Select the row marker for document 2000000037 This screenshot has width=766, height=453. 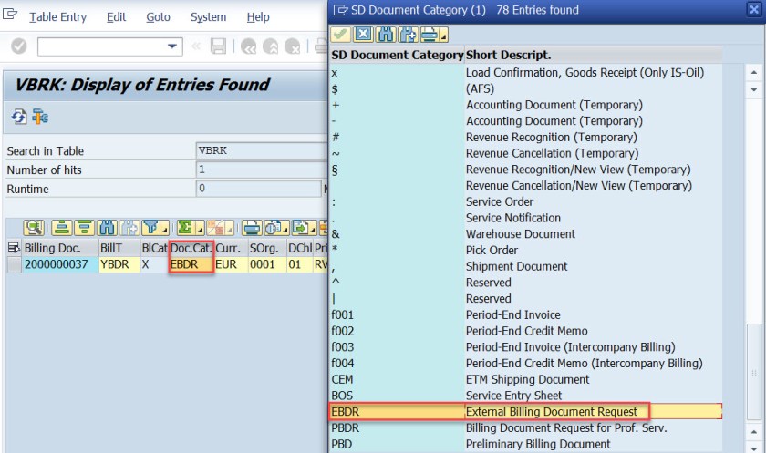tap(15, 264)
